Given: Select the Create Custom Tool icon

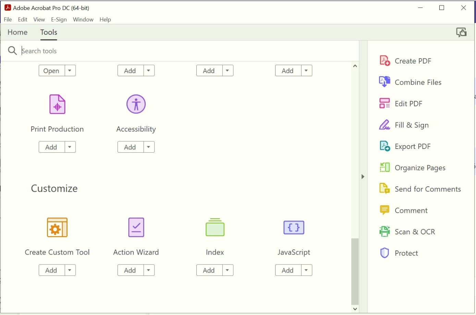Looking at the screenshot, I should click(57, 227).
